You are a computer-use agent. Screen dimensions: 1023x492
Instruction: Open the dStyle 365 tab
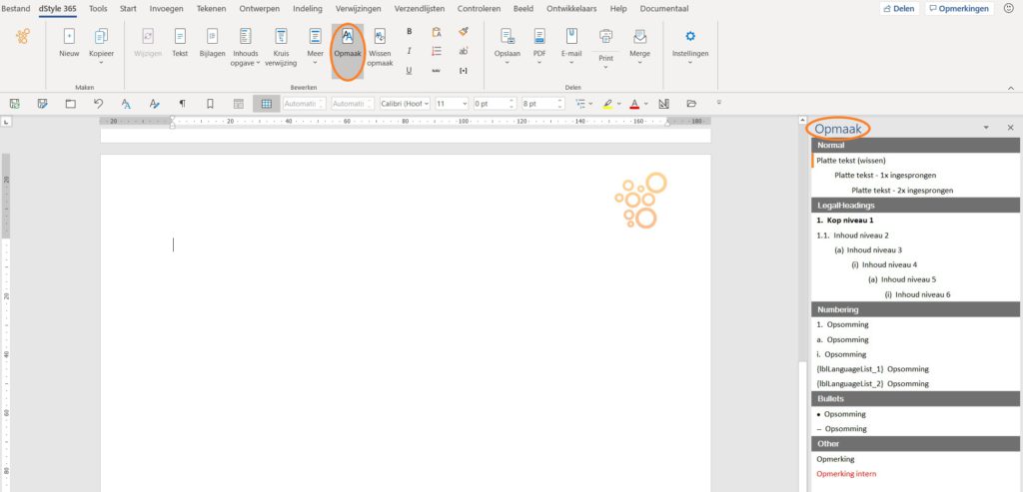57,8
